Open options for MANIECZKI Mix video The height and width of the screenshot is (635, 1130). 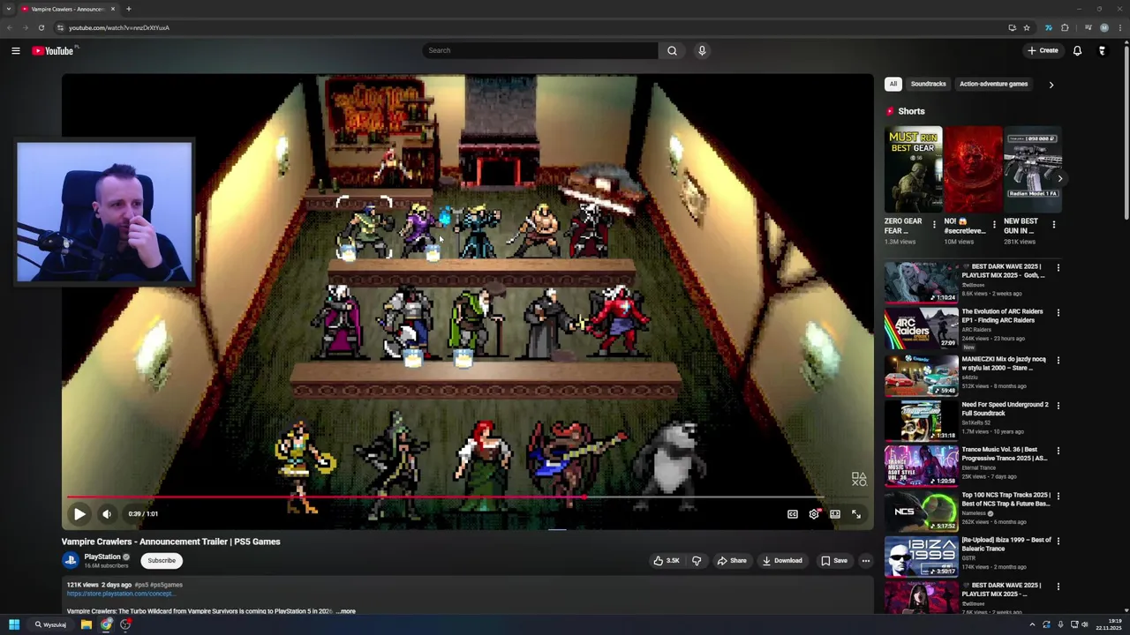pos(1058,360)
